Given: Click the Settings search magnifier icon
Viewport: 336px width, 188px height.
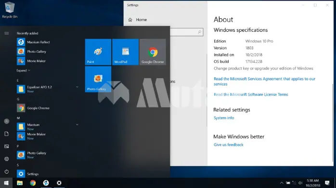Looking at the screenshot, I should 199,32.
